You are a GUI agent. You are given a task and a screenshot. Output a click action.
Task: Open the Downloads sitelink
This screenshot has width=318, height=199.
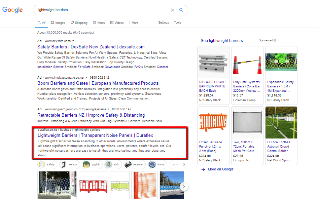pos(112,67)
